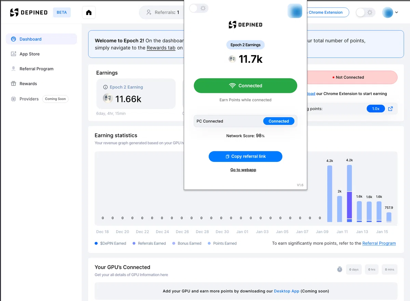Select Providers in the sidebar

[29, 99]
